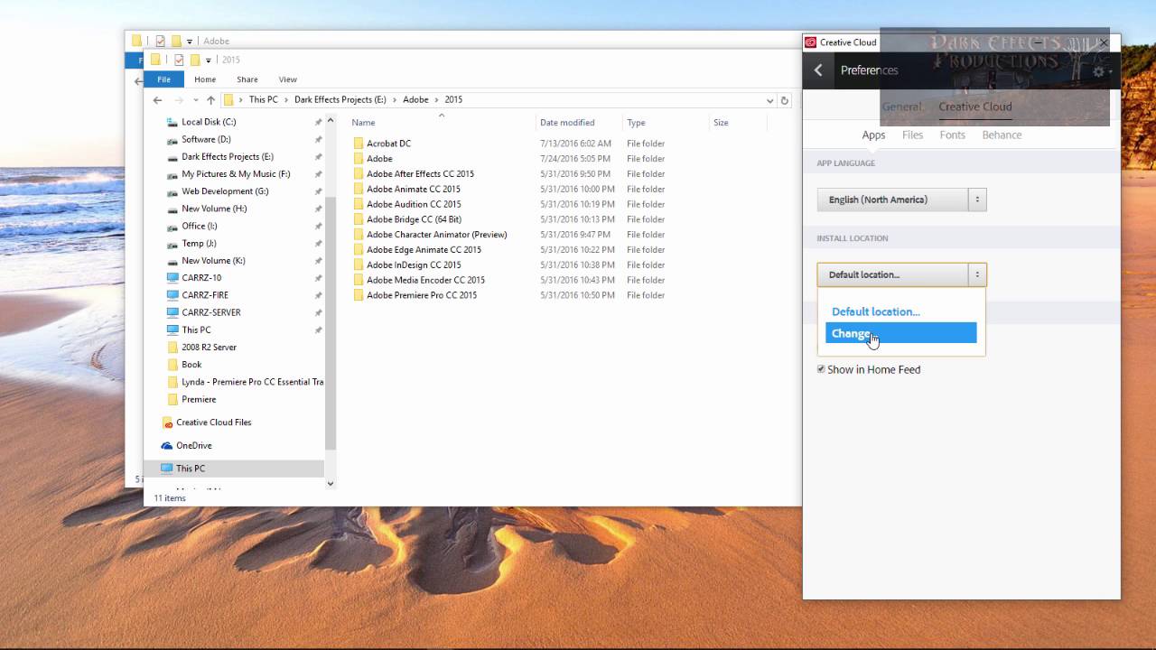The height and width of the screenshot is (650, 1156).
Task: Select the Adobe Character Animator (Preview) folder
Action: [x=436, y=235]
